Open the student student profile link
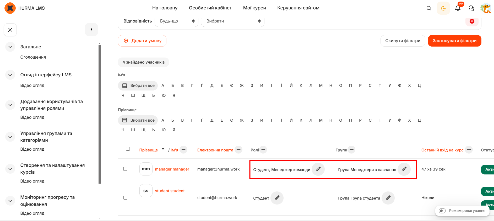The image size is (494, 221). point(170,191)
